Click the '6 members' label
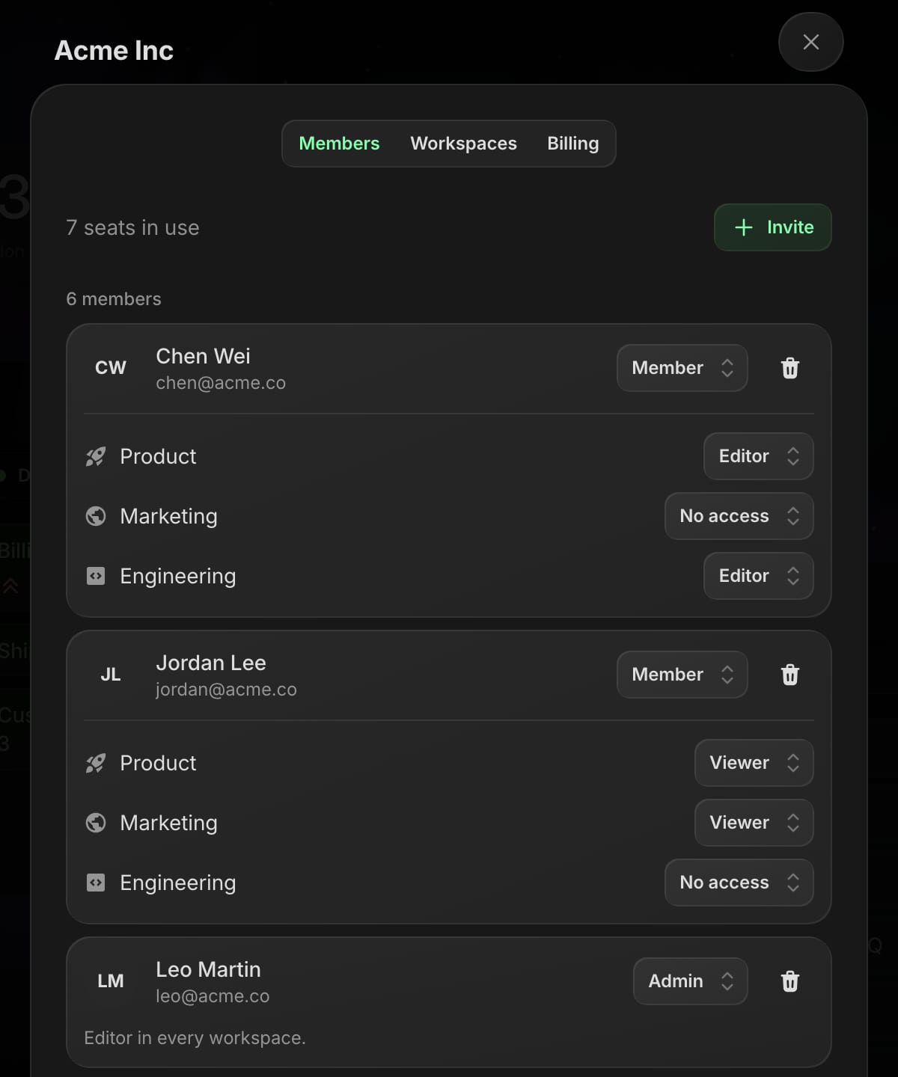Image resolution: width=898 pixels, height=1077 pixels. point(114,299)
